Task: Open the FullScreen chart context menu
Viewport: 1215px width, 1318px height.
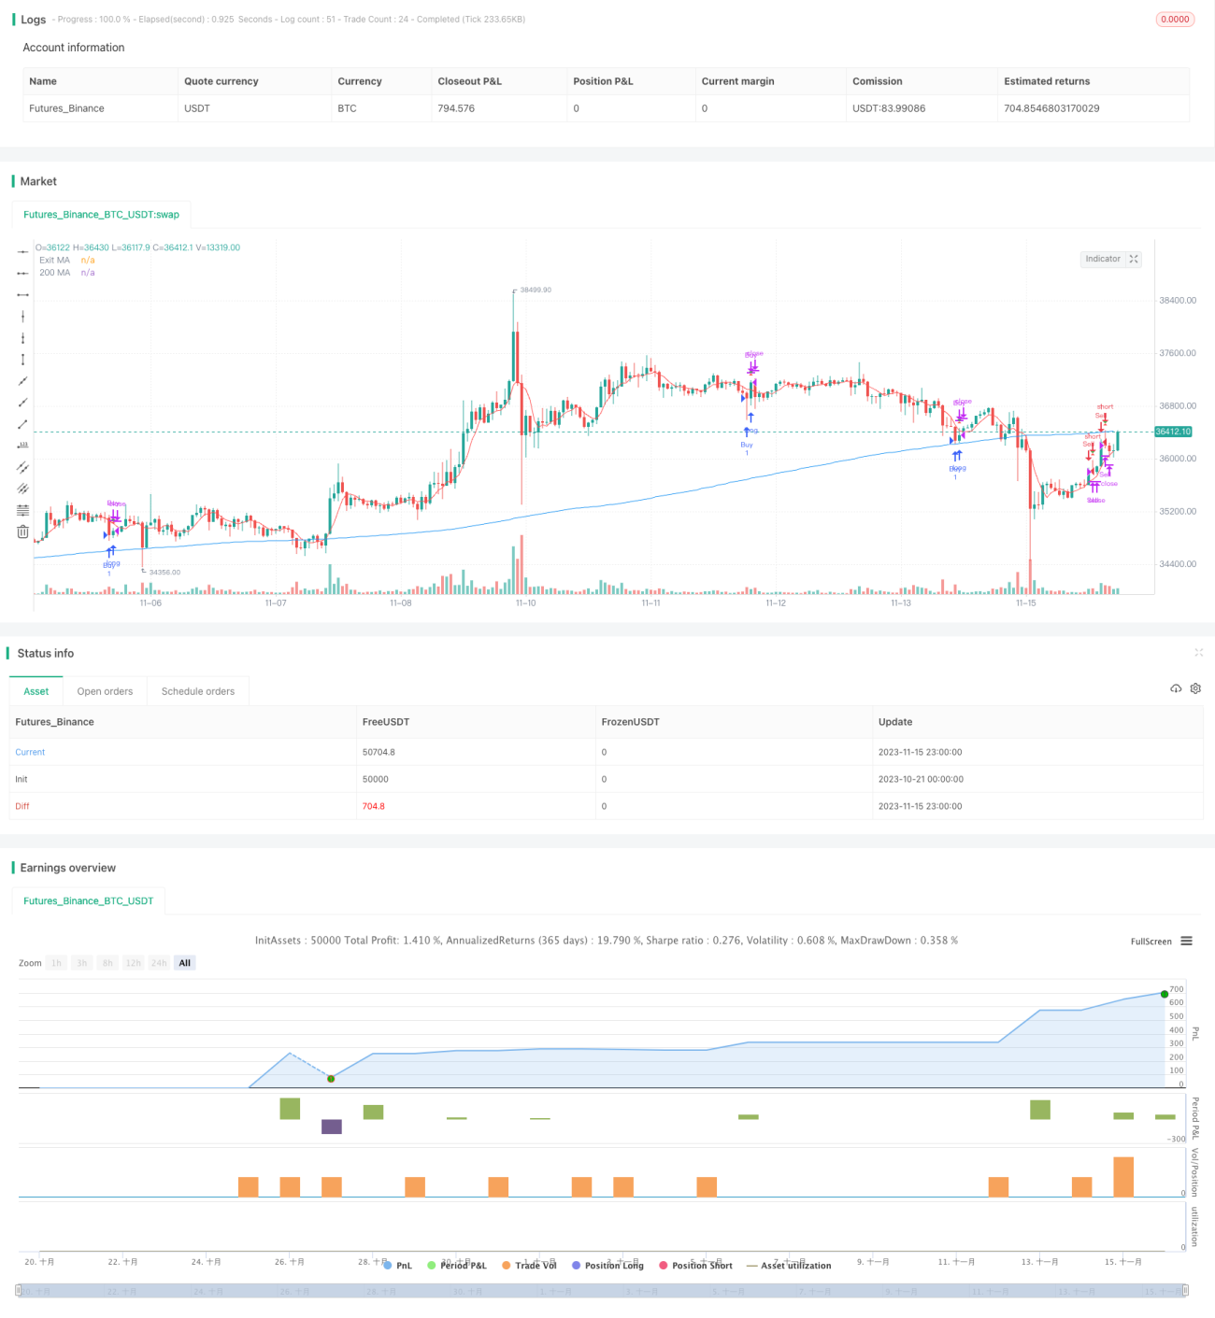Action: 1187,942
